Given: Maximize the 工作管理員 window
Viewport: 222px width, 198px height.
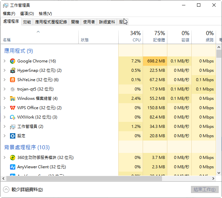Looking at the screenshot, I should (199, 5).
